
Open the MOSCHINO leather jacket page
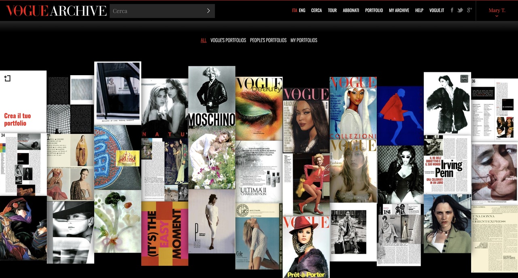click(x=212, y=96)
